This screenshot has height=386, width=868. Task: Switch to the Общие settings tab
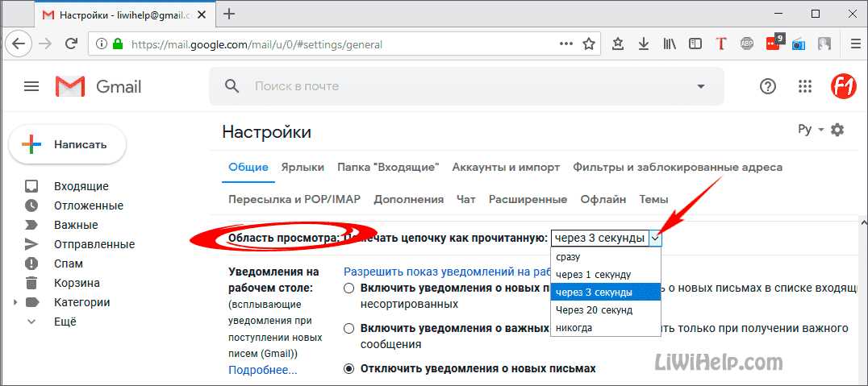point(248,167)
